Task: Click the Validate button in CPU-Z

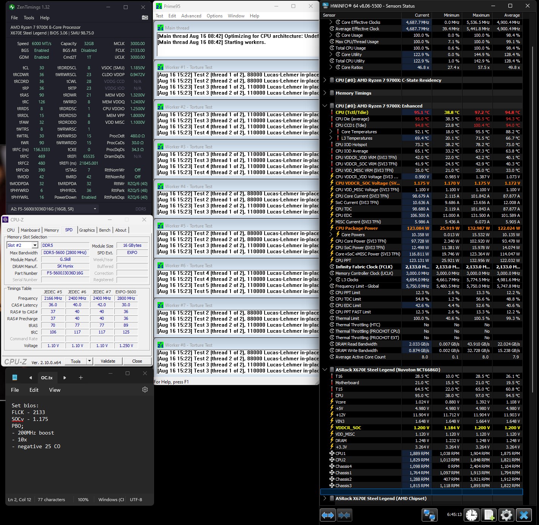Action: [x=108, y=361]
